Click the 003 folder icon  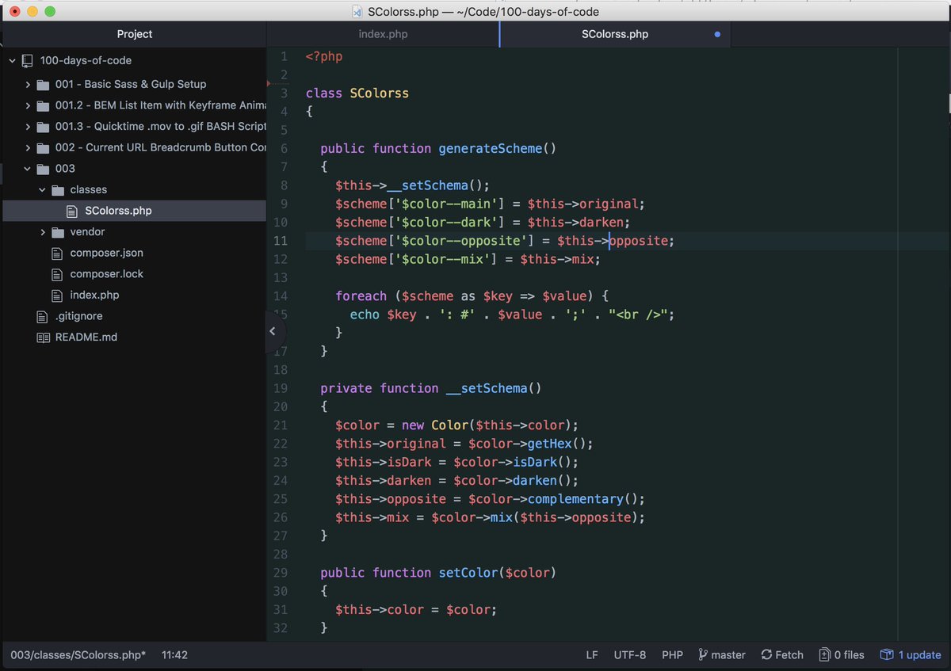[x=43, y=169]
